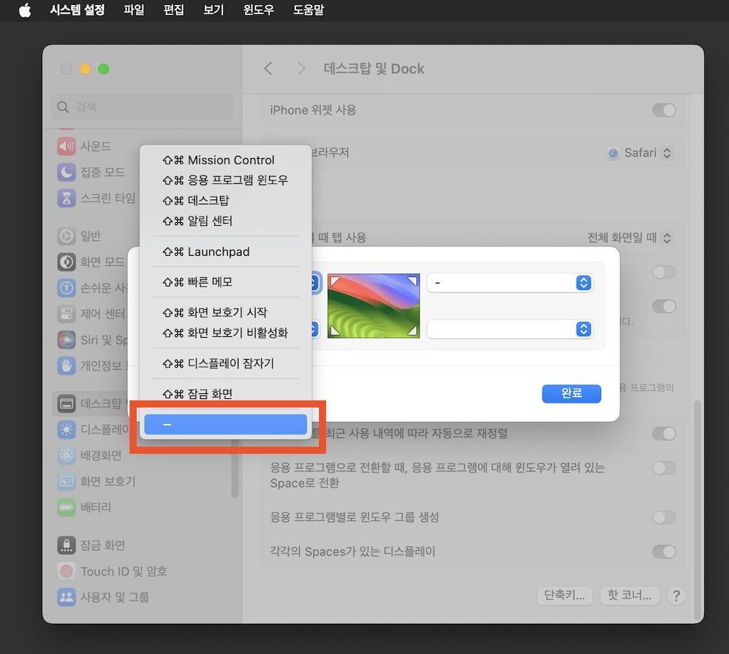
Task: Choose 잠금 화면 in the popup menu
Action: tap(226, 394)
